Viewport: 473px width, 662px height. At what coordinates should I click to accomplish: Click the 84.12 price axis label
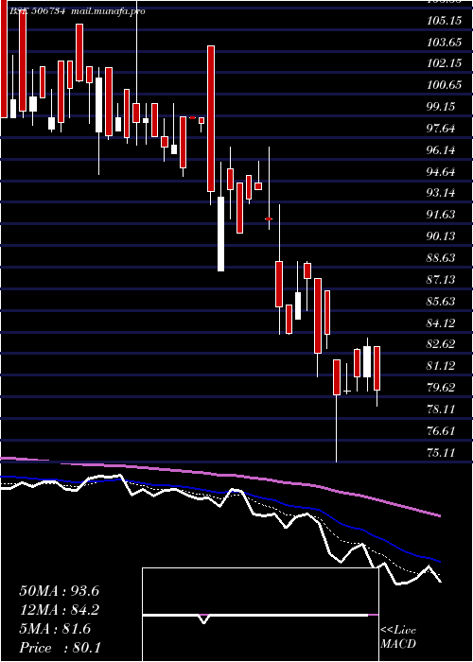point(441,323)
